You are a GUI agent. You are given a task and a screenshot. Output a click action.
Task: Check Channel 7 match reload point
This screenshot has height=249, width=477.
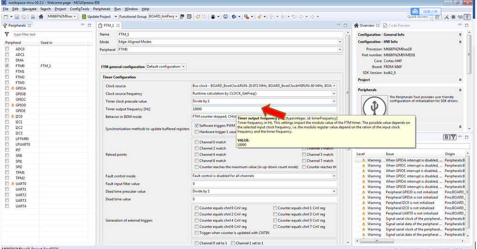(304, 161)
